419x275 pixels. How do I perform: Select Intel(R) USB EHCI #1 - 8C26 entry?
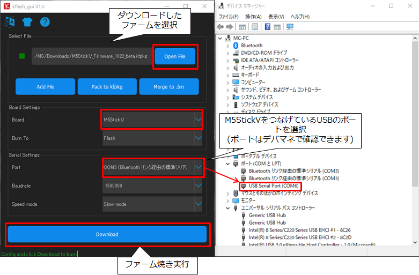(299, 230)
